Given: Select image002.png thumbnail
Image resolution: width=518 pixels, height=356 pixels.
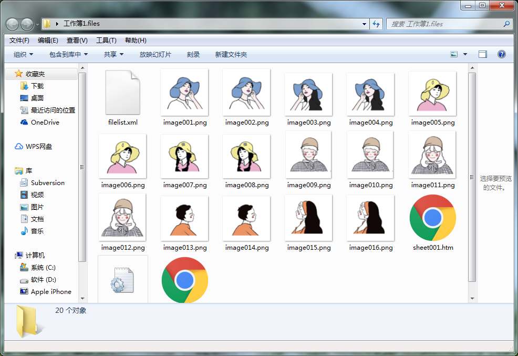Looking at the screenshot, I should pyautogui.click(x=247, y=92).
